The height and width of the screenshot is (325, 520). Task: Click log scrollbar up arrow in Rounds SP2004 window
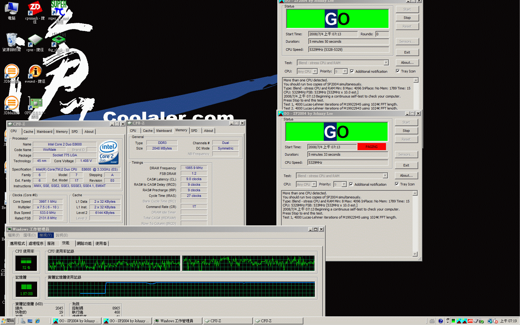click(x=416, y=80)
